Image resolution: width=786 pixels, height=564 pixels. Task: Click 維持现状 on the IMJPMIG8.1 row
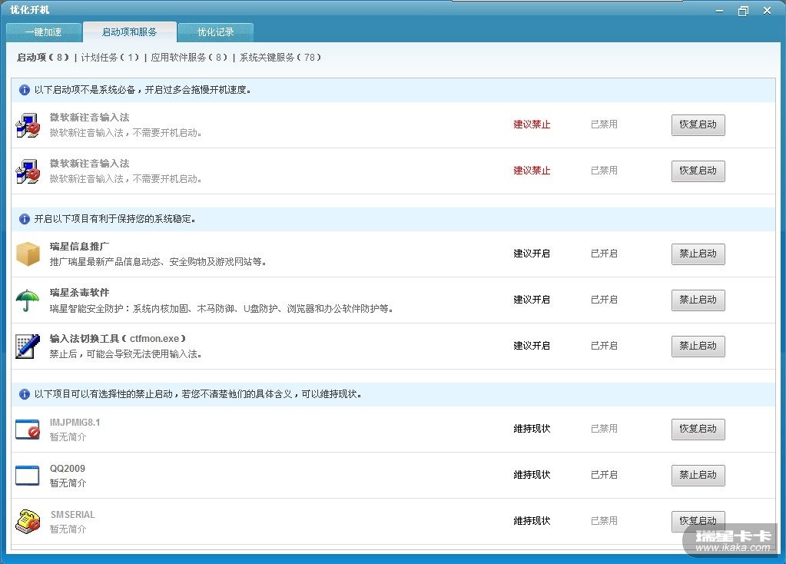(x=532, y=429)
